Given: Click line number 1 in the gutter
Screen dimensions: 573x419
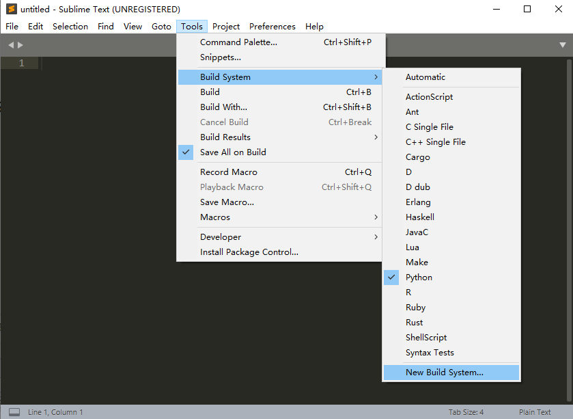Looking at the screenshot, I should tap(22, 63).
